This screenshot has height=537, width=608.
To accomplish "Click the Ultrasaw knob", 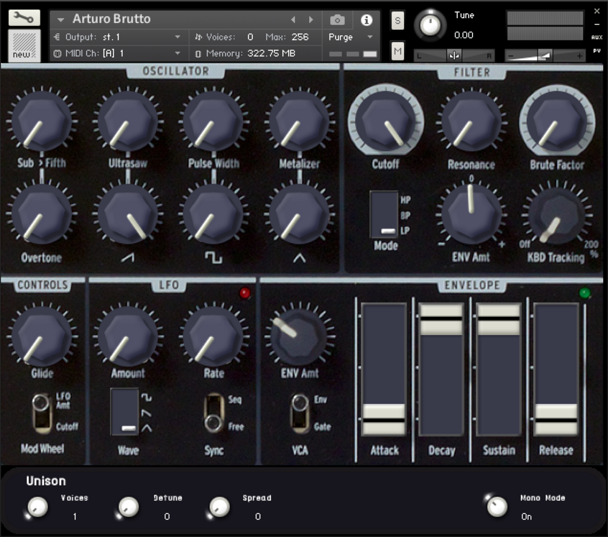I will click(x=128, y=122).
